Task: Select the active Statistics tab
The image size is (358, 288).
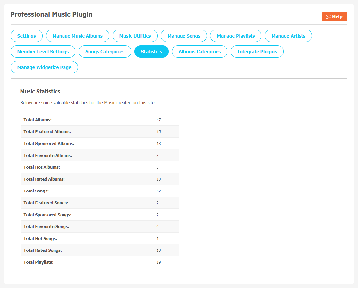Action: pos(152,52)
